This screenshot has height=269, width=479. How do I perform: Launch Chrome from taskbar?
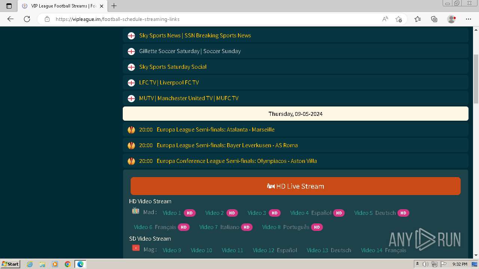[x=68, y=264]
